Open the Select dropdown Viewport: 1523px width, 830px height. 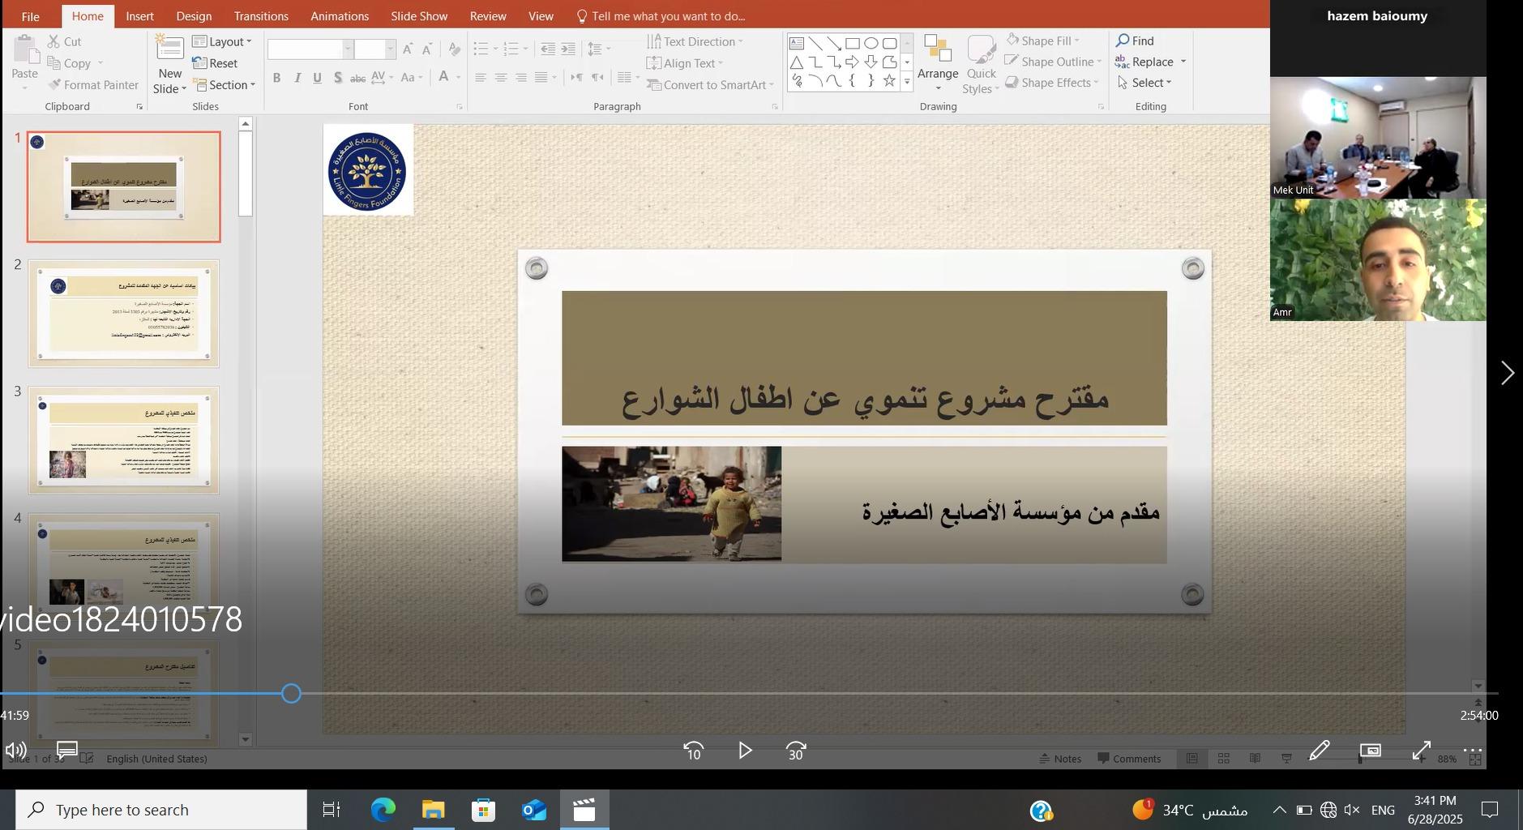coord(1144,83)
